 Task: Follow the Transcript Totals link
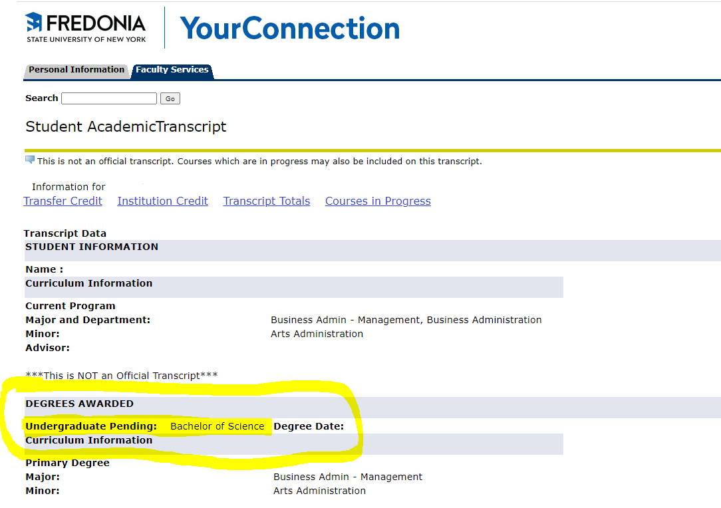click(x=266, y=201)
